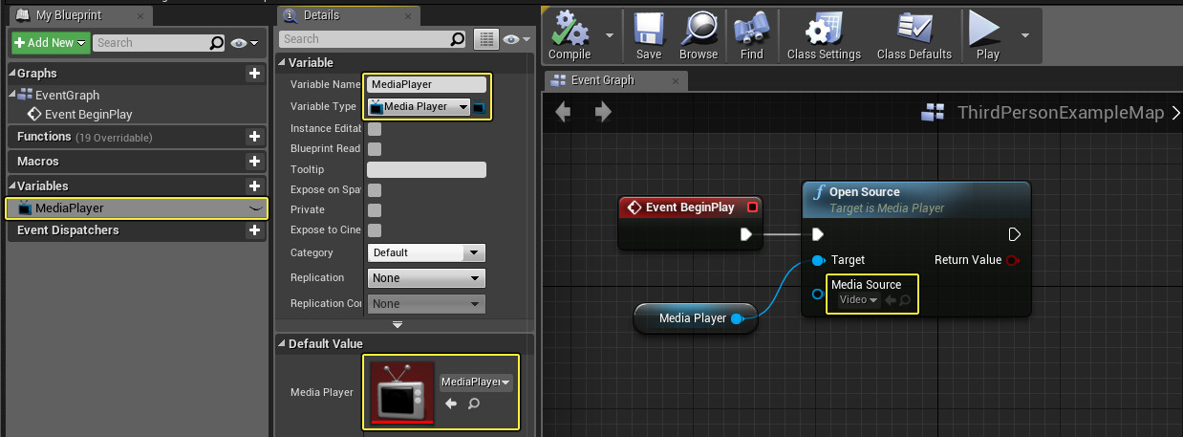Open Class Defaults from the toolbar
Viewport: 1183px width, 437px height.
point(914,35)
